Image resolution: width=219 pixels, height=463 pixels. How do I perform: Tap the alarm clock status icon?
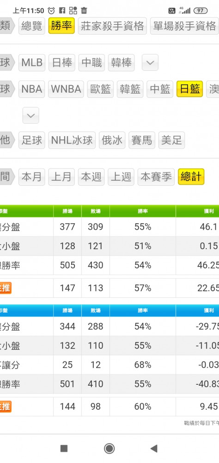[x=51, y=11]
